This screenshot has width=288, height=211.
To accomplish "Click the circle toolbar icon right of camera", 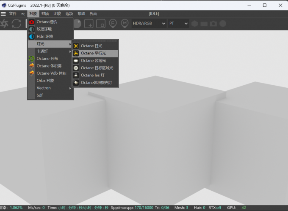I will pos(223,24).
